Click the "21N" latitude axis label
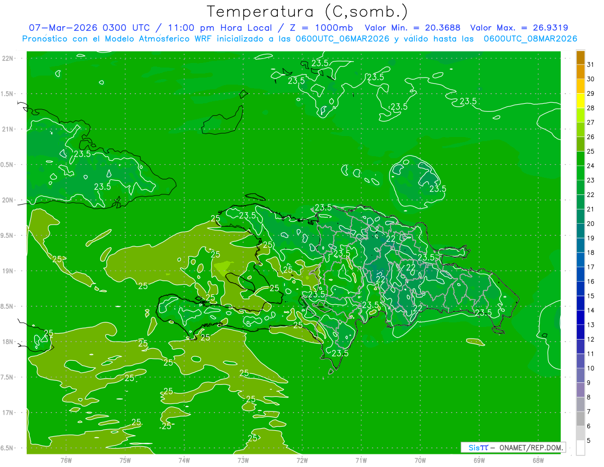Image resolution: width=604 pixels, height=467 pixels. (8, 129)
